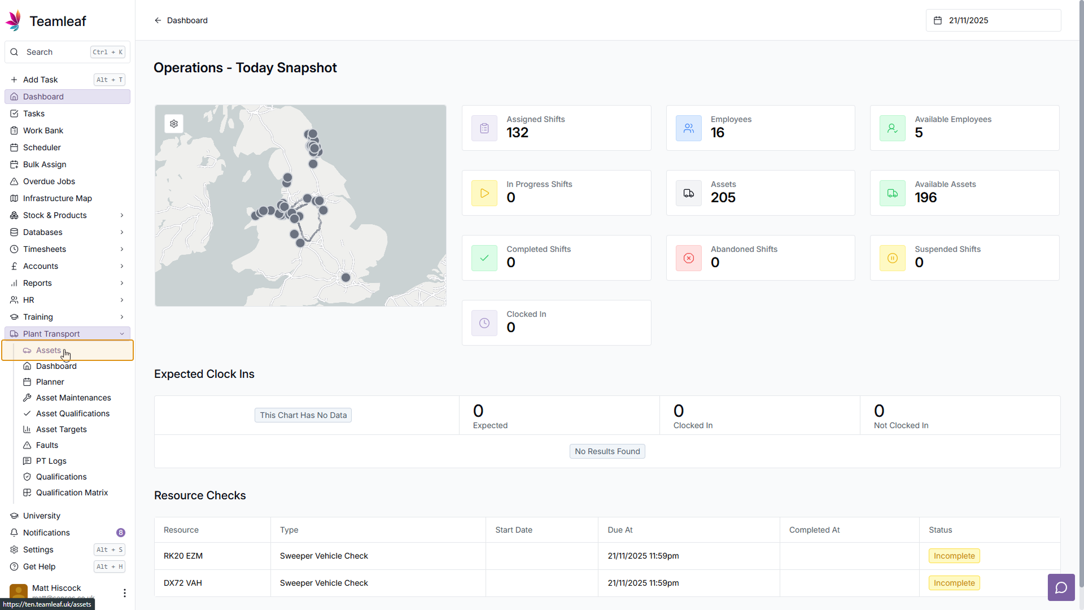Click Incomplete status for RK20 EZM
The height and width of the screenshot is (610, 1084).
pyautogui.click(x=954, y=556)
